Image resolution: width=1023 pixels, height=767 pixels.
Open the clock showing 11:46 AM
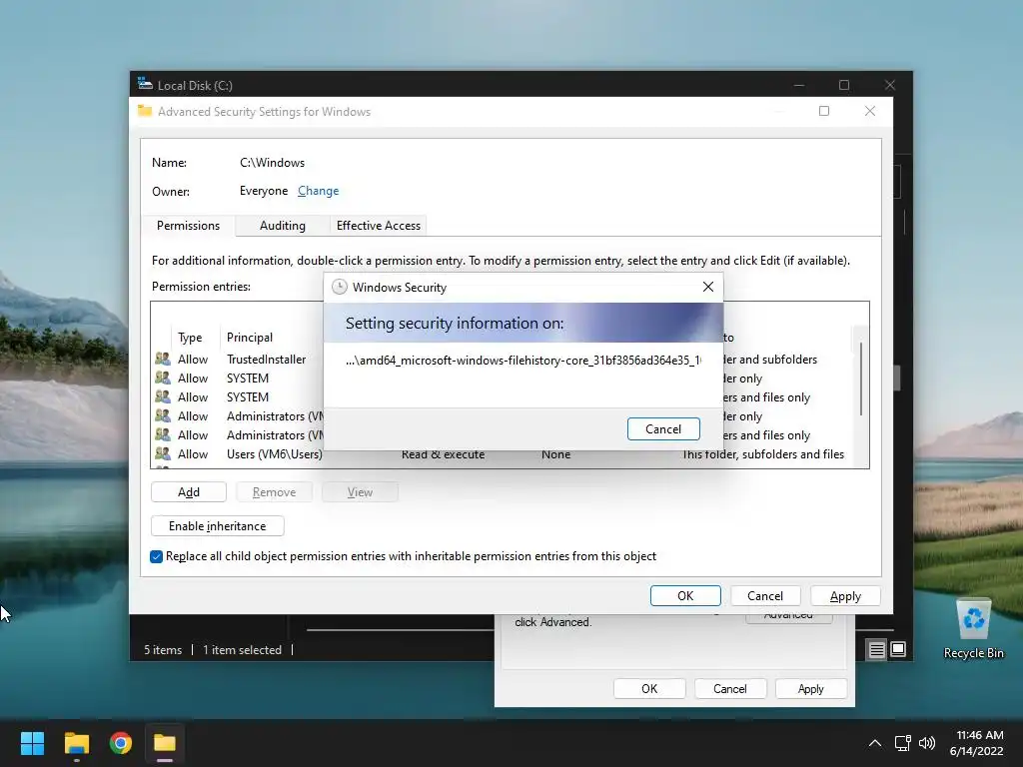[x=977, y=743]
